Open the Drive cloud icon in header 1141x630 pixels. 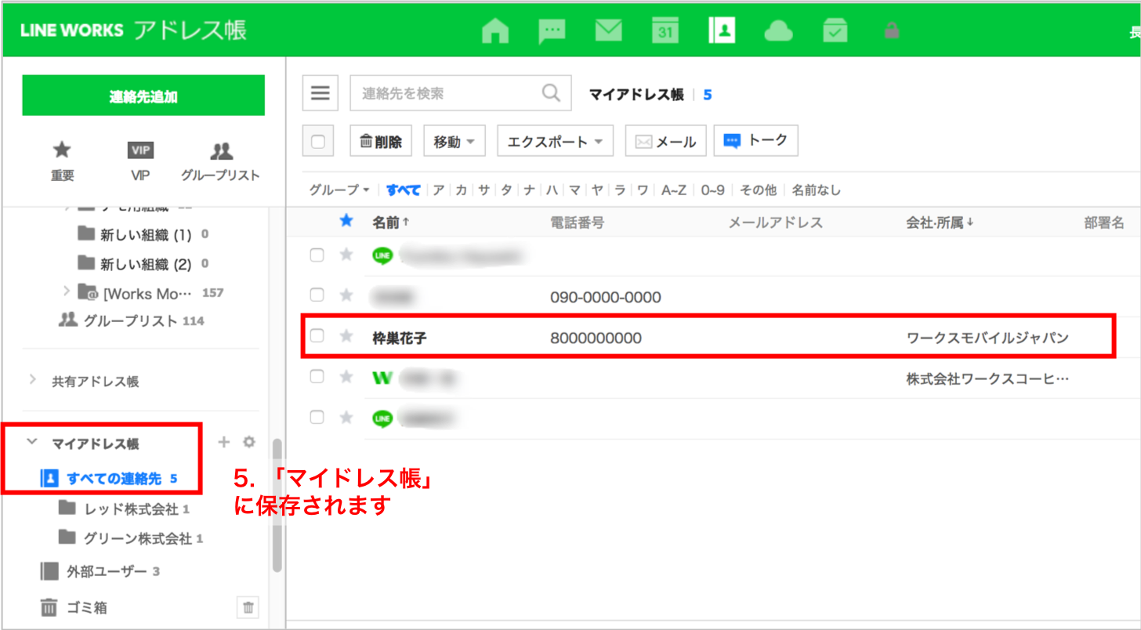pyautogui.click(x=777, y=31)
